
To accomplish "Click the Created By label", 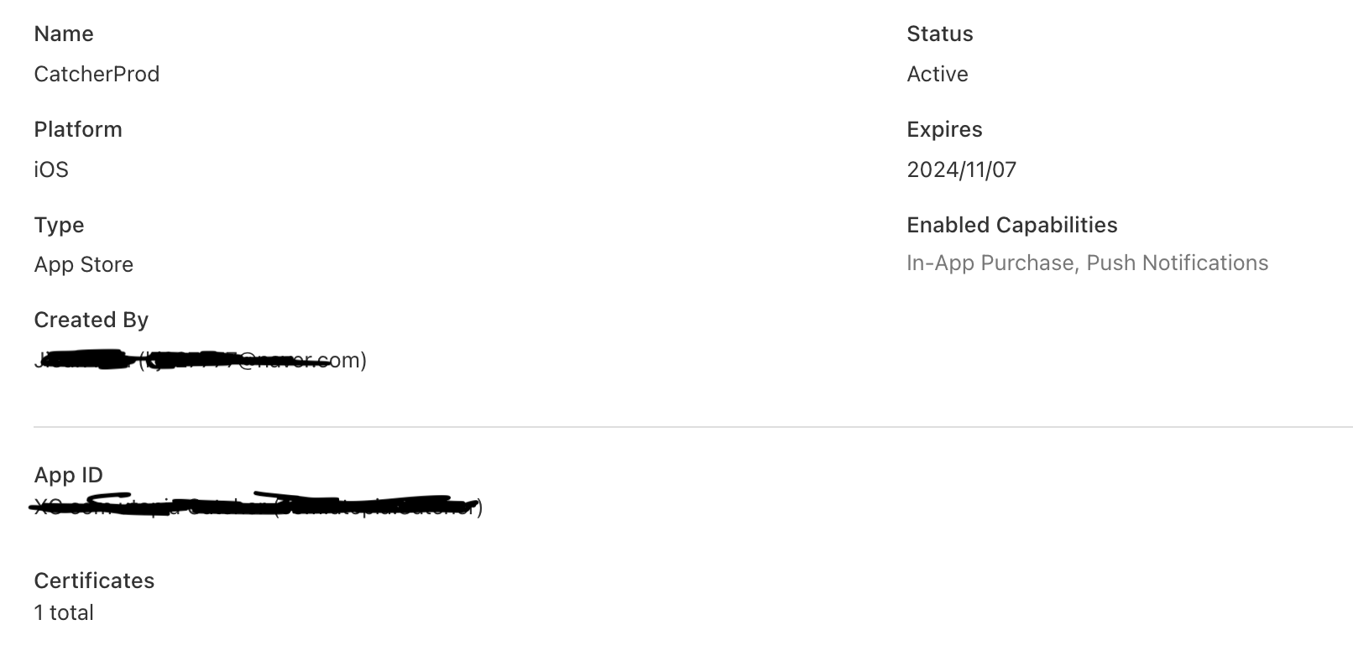I will tap(91, 320).
